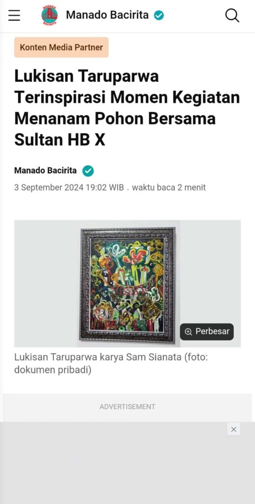The image size is (255, 504).
Task: Tap the Manado Bacirita round logo
Action: [50, 15]
